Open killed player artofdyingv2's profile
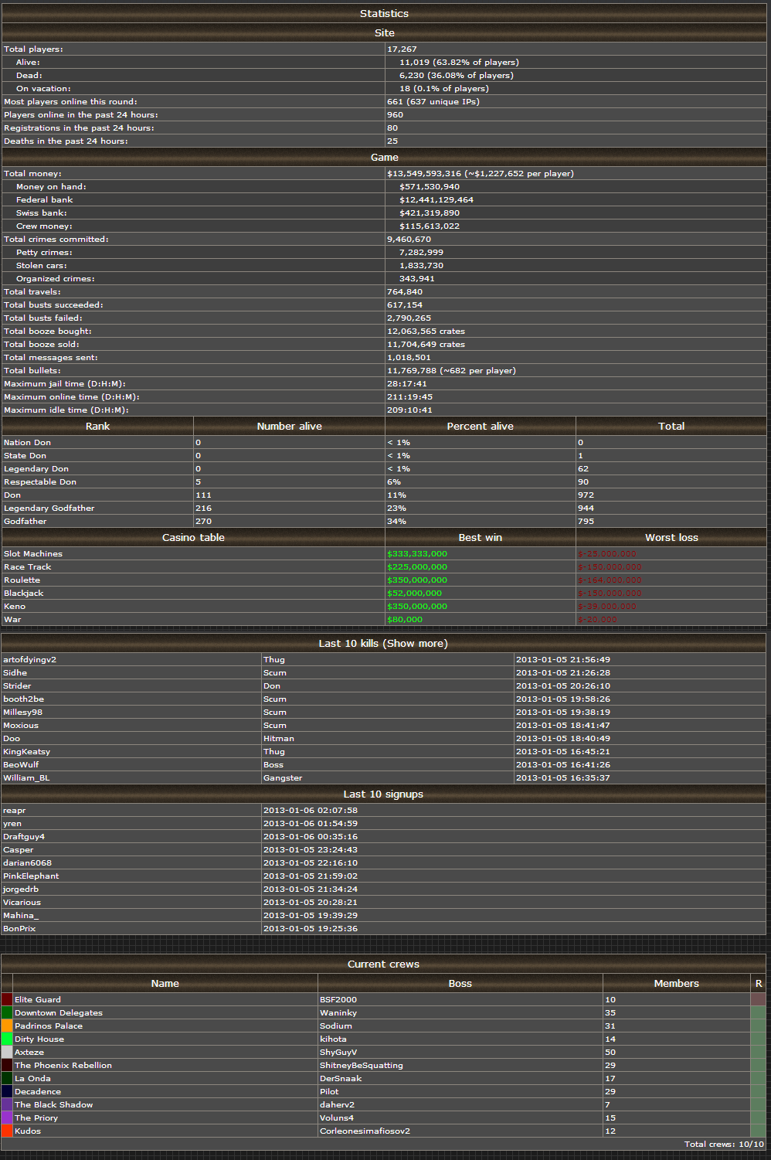Viewport: 771px width, 1160px height. [30, 659]
